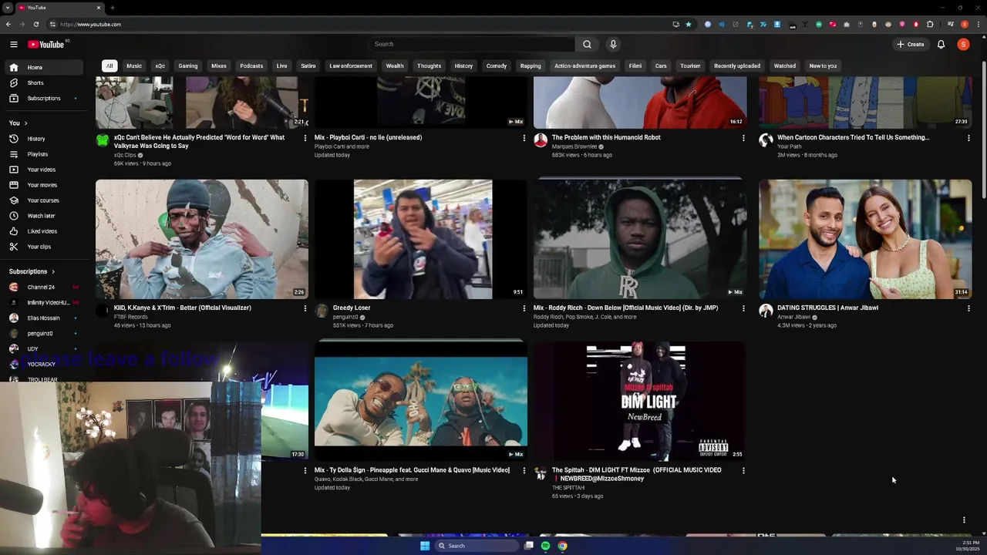Select the Law enforcement filter chip
Viewport: 987px width, 555px height.
click(x=351, y=66)
